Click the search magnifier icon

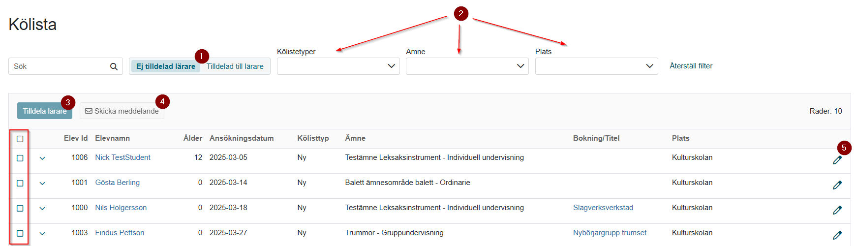[114, 66]
